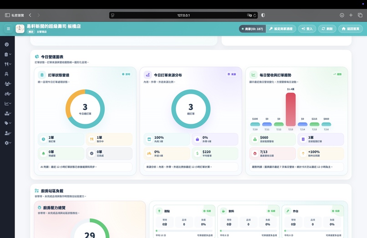Toggle the Safari sidebar icon

[7, 15]
